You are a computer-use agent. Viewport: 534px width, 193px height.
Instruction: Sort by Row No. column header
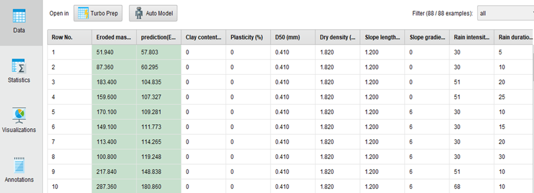70,37
